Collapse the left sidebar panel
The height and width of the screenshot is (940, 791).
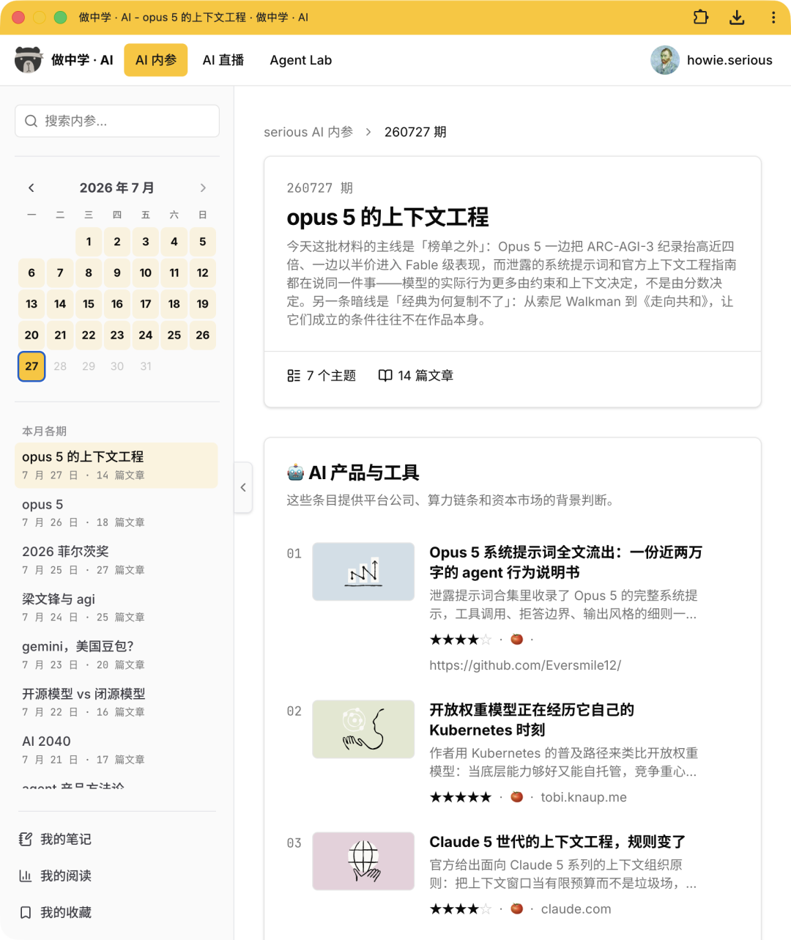coord(243,487)
